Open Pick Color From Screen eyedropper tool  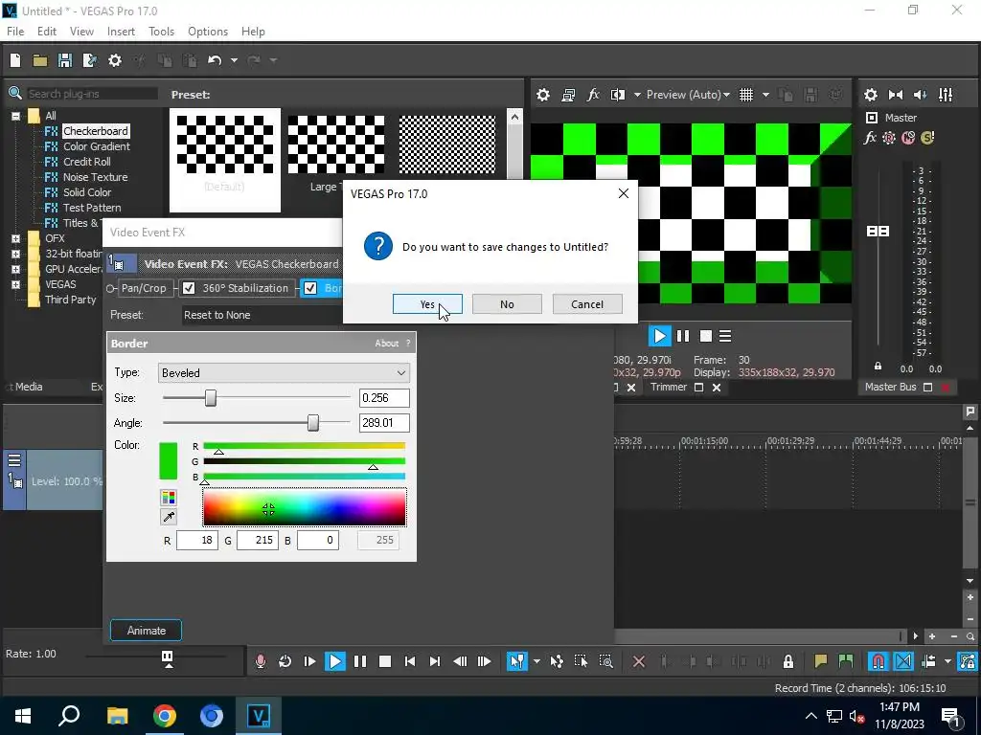[x=169, y=517]
